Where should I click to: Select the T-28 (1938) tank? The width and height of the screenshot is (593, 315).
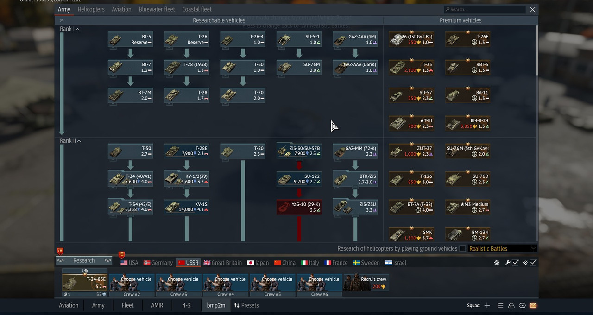(x=186, y=67)
